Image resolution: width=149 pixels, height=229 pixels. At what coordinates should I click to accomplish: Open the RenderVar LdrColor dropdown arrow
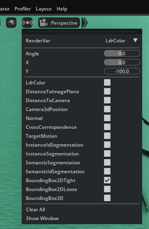click(x=135, y=40)
